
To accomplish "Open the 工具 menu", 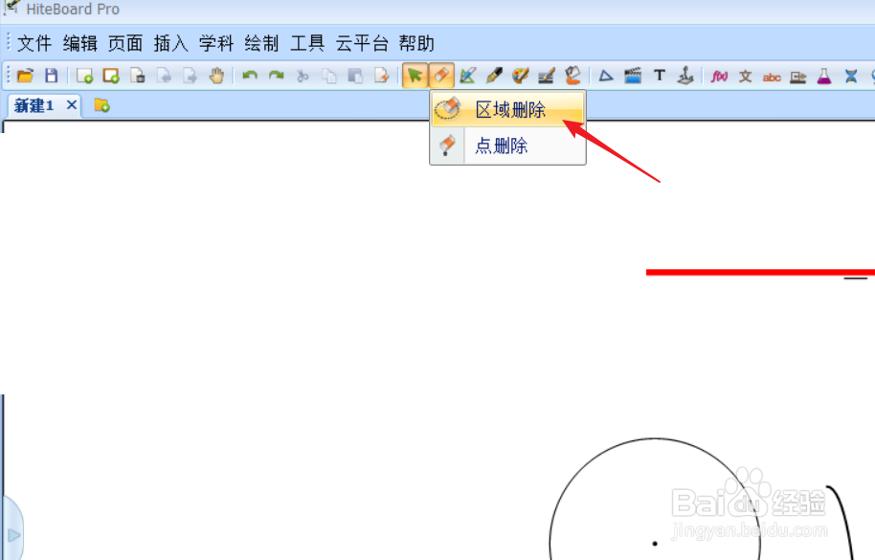I will [x=307, y=43].
